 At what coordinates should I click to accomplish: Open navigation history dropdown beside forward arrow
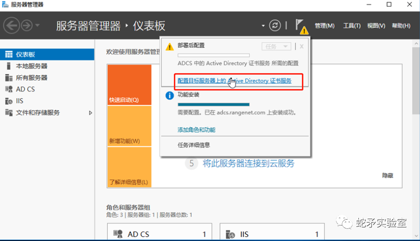coord(37,25)
